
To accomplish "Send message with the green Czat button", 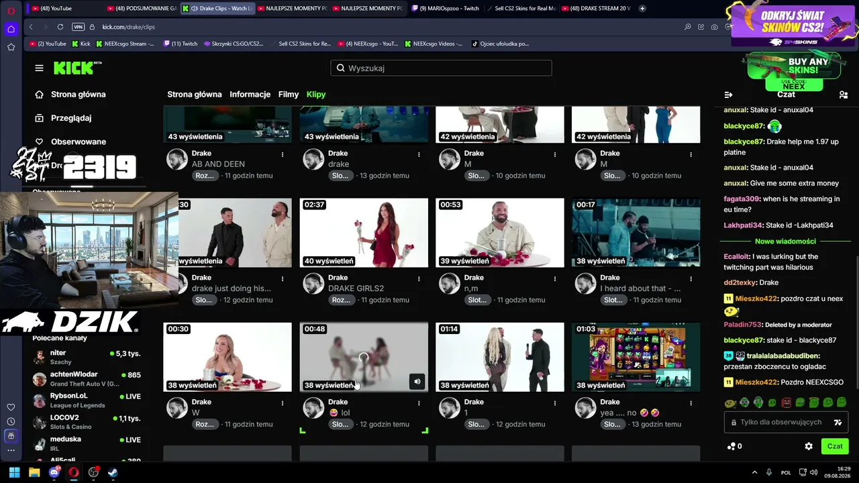I will point(835,446).
